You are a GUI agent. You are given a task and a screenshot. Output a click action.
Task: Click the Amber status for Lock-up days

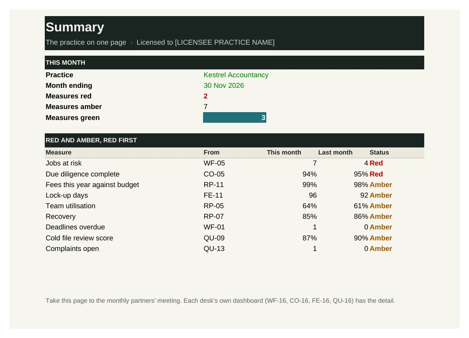pos(381,195)
